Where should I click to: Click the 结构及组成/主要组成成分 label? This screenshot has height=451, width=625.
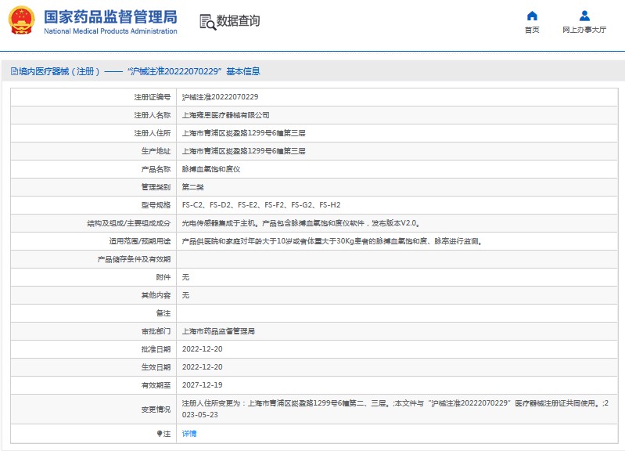129,223
